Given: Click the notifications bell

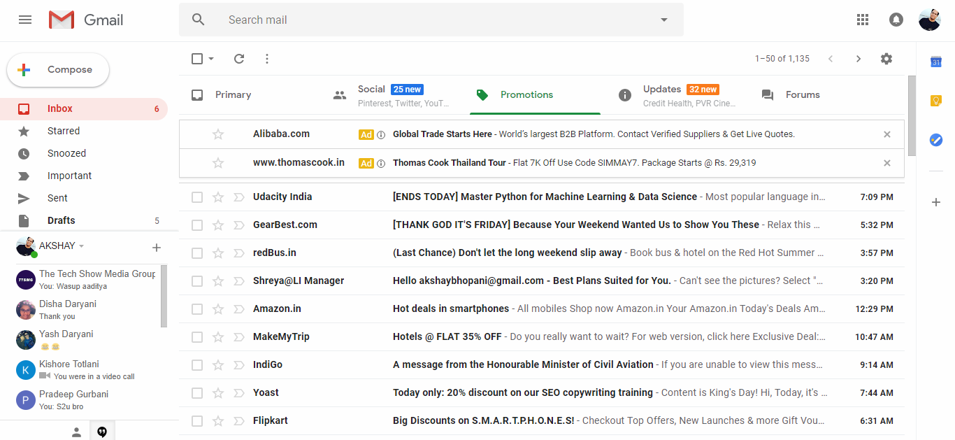Looking at the screenshot, I should [x=896, y=19].
